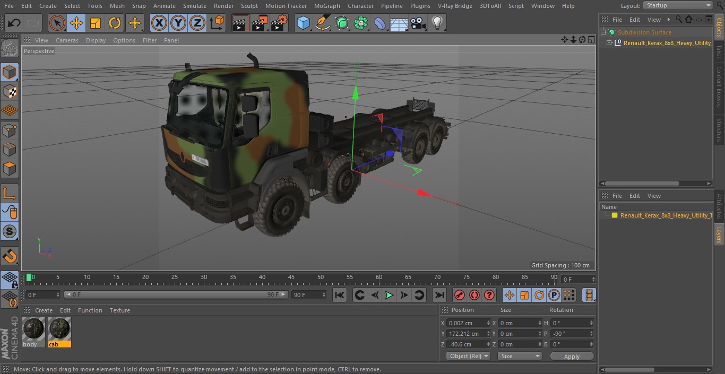Add a Cube primitive object
The image size is (725, 374).
[x=303, y=23]
